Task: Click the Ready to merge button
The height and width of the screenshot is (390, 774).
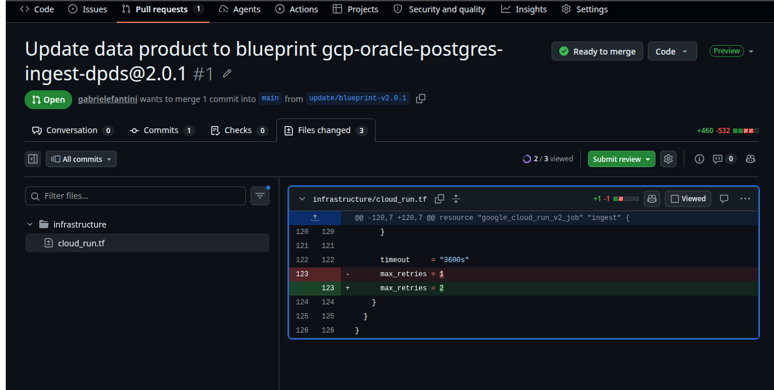Action: [597, 51]
